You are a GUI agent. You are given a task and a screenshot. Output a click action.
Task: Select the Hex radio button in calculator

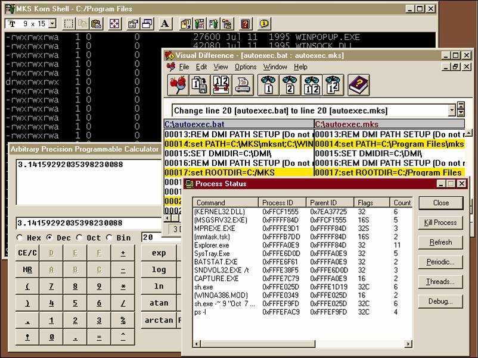(x=20, y=237)
